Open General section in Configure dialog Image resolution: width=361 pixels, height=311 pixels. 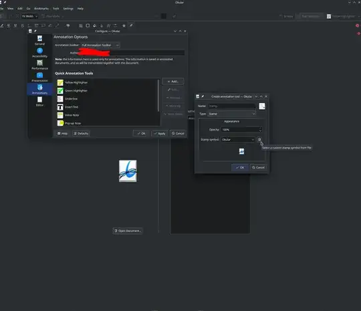click(39, 40)
